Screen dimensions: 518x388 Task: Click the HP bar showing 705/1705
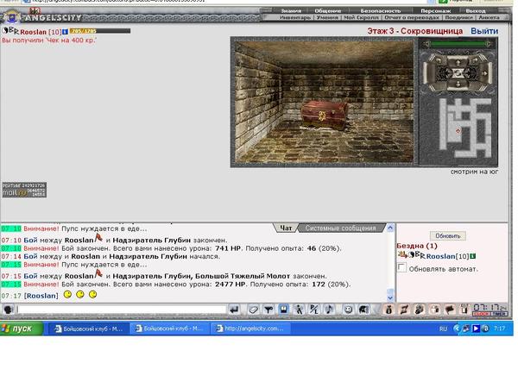(x=100, y=31)
